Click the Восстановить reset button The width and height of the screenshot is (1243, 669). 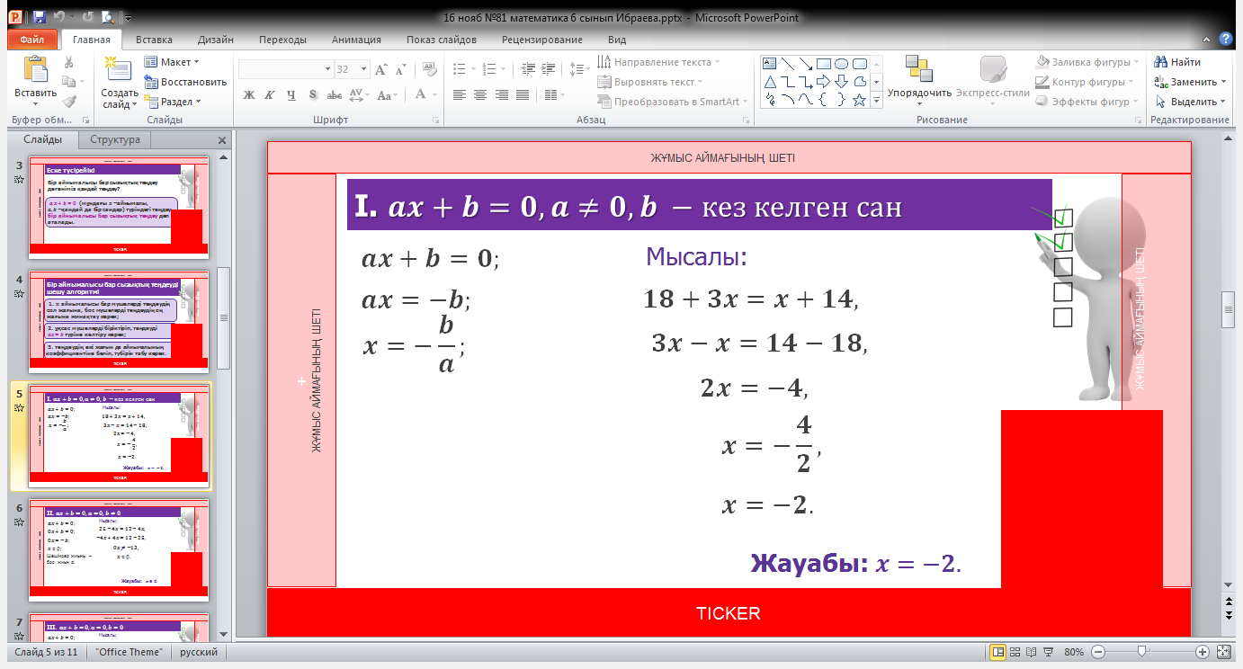click(185, 82)
